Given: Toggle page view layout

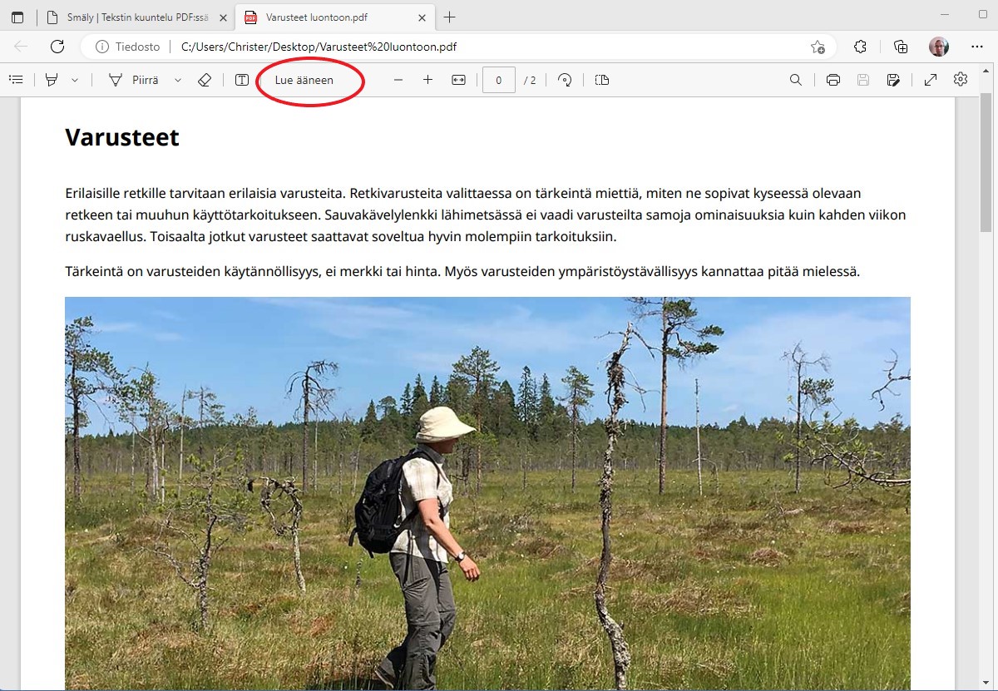Looking at the screenshot, I should [x=603, y=80].
